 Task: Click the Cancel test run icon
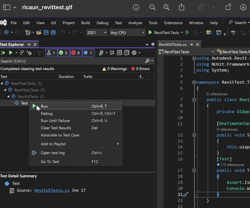[x=29, y=53]
